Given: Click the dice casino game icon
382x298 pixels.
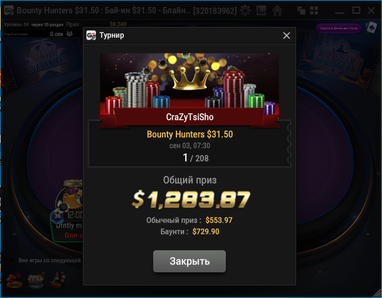Looking at the screenshot, I should (x=14, y=280).
